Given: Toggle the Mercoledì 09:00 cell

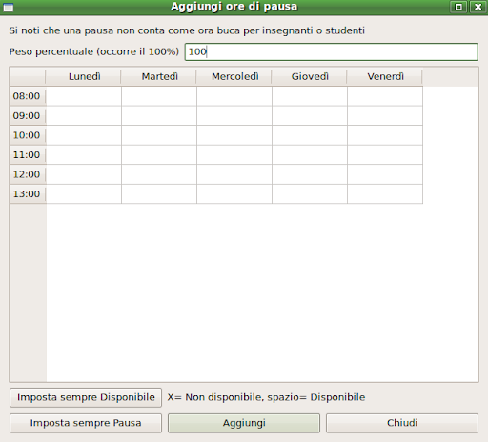Looking at the screenshot, I should pyautogui.click(x=234, y=116).
